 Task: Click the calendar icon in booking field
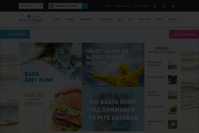(x=51, y=6)
